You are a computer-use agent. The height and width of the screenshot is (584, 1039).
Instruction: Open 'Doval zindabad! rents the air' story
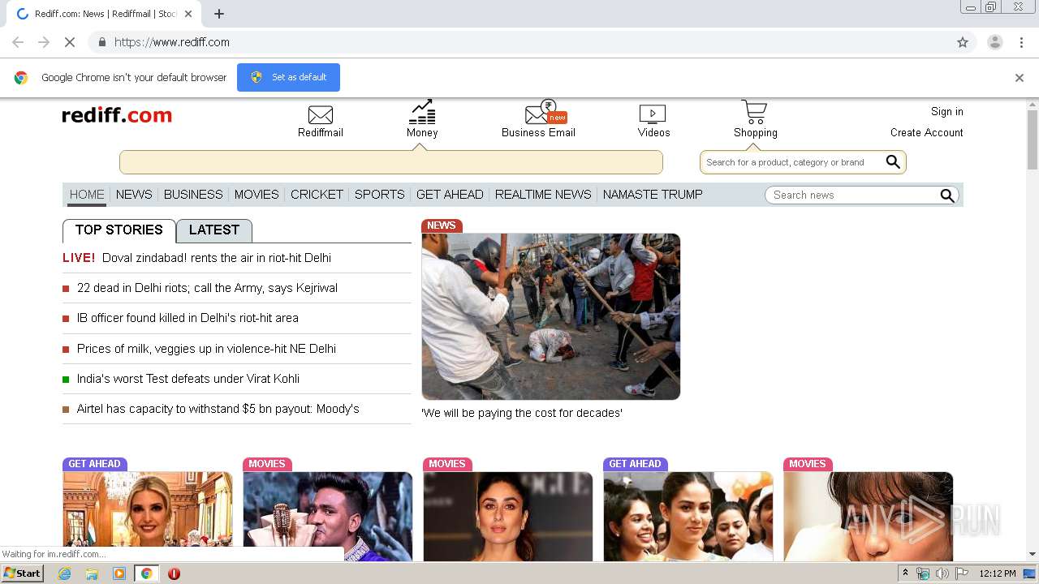click(217, 258)
